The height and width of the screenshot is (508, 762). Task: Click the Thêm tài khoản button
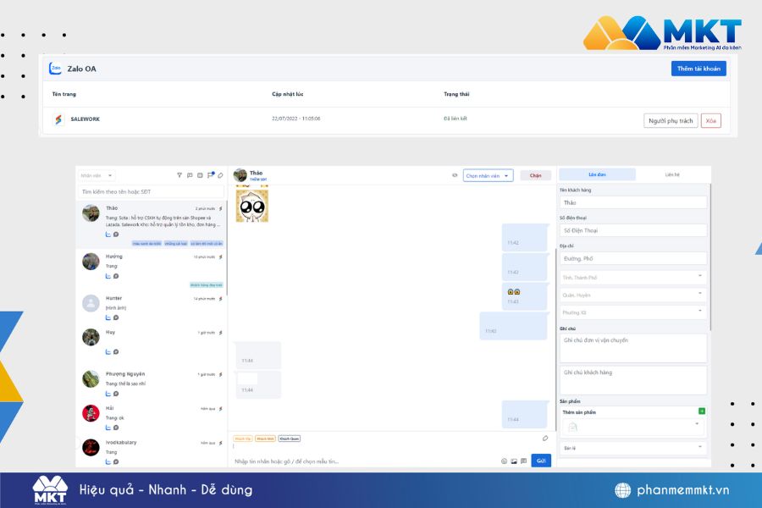click(698, 69)
